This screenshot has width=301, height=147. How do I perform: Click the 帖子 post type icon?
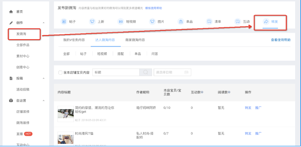[64, 21]
